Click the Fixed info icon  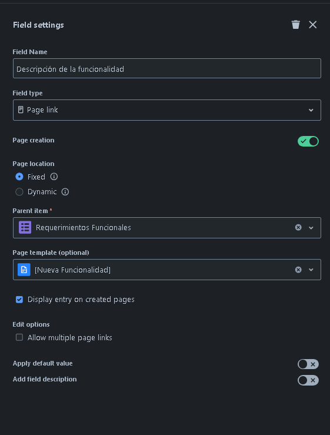point(54,177)
